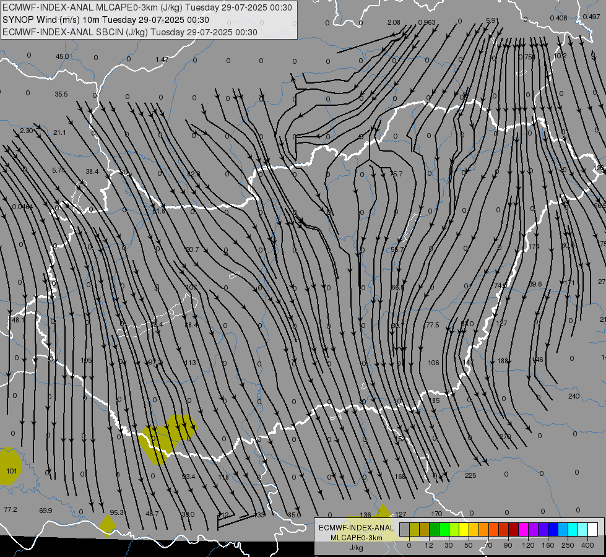Select the map value 270
This screenshot has height=557, width=606.
[505, 436]
